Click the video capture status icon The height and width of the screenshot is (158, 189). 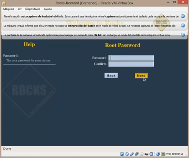pos(147,154)
